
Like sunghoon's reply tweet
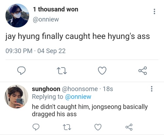98,127
